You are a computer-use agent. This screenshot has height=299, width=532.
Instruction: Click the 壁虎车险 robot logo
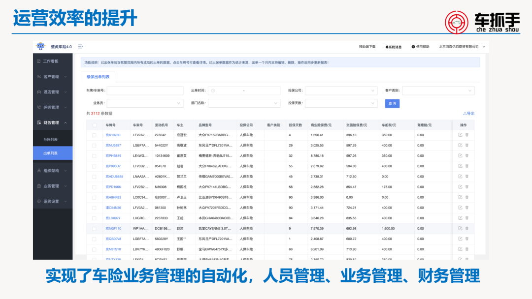click(41, 46)
